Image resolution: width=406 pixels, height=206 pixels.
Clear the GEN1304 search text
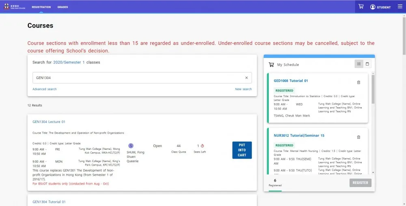point(246,78)
